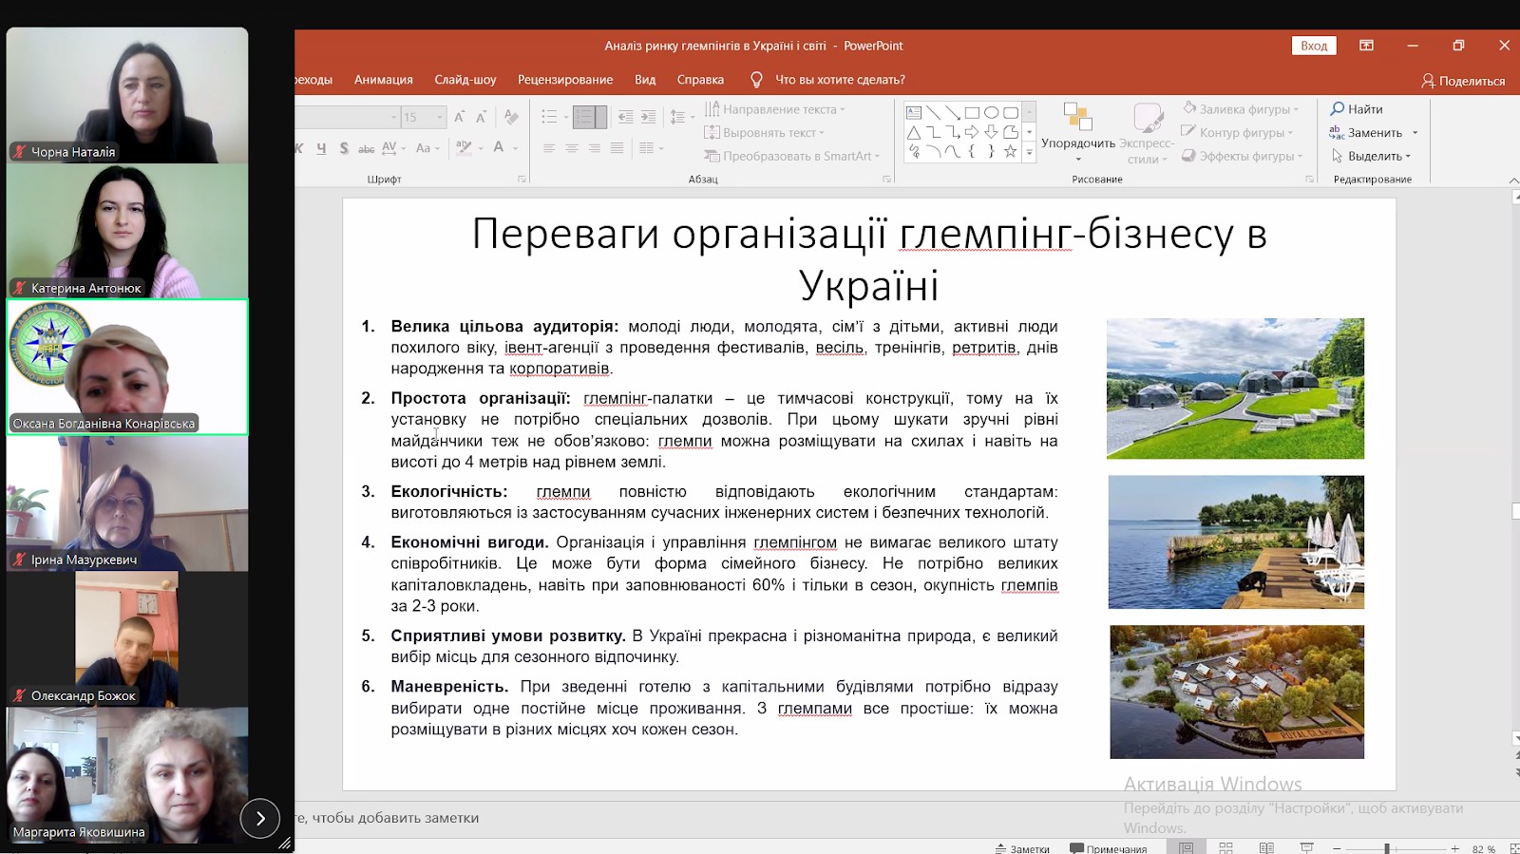Pick the five-point star shape
This screenshot has width=1520, height=854.
point(1010,152)
